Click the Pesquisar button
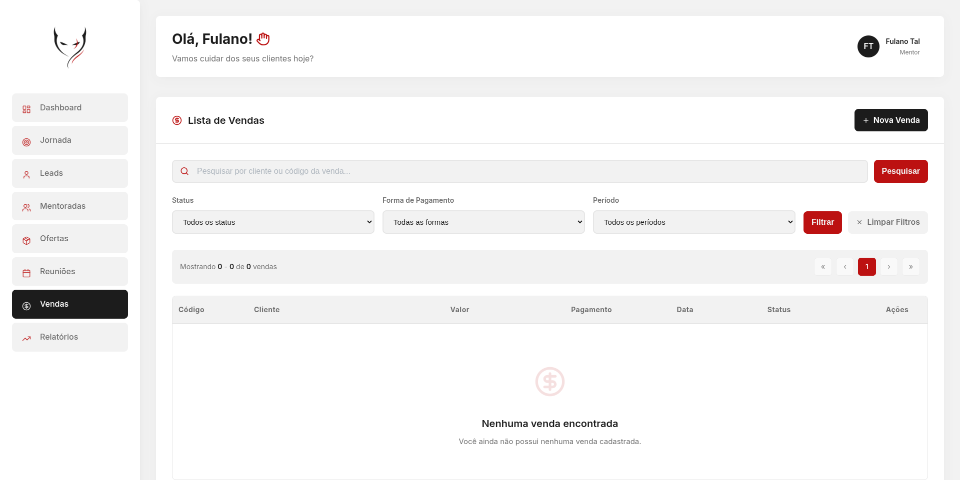The image size is (960, 480). pos(901,171)
